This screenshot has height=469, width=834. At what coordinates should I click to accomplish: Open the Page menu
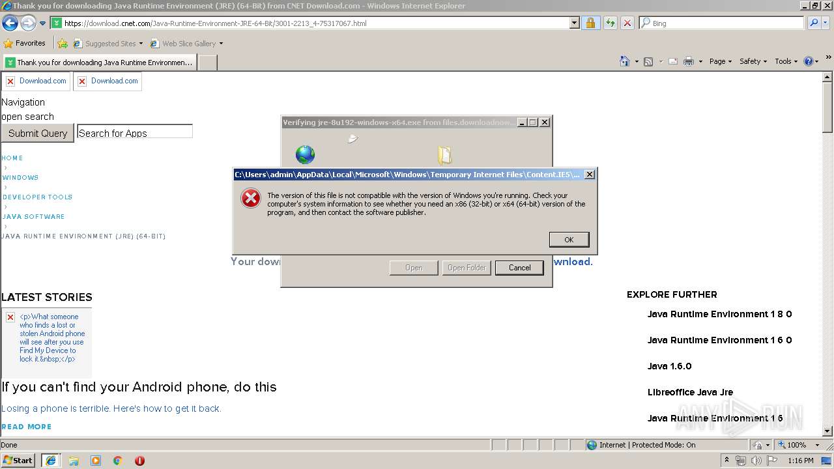[721, 61]
